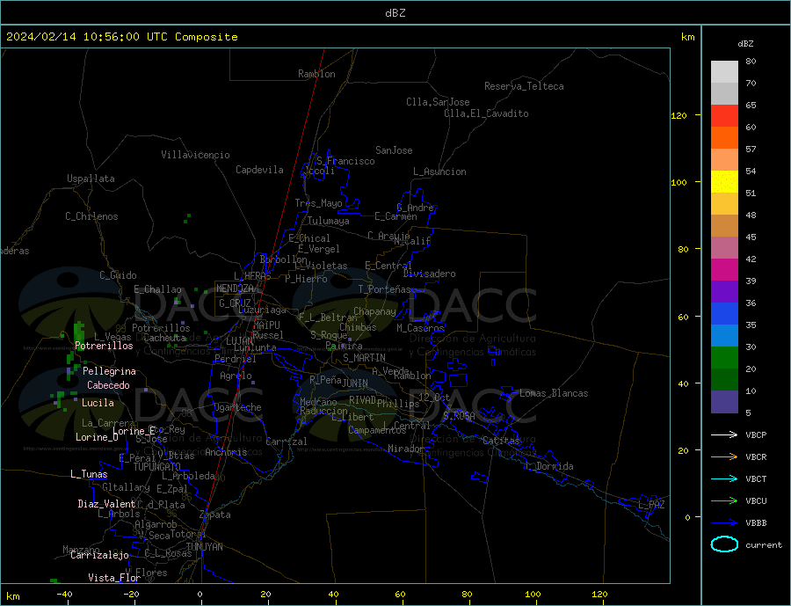
Task: Click the 'S_ROSA' label
Action: pyautogui.click(x=459, y=416)
